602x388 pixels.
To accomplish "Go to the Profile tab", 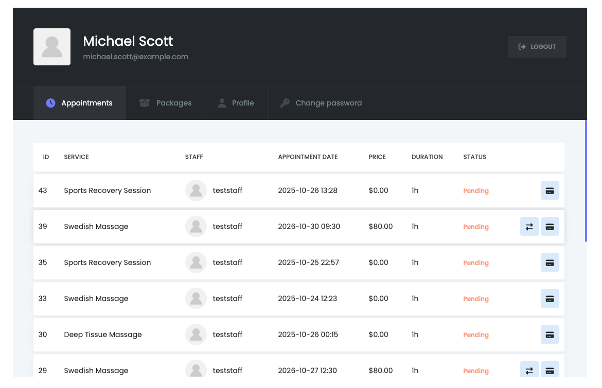I will coord(236,103).
